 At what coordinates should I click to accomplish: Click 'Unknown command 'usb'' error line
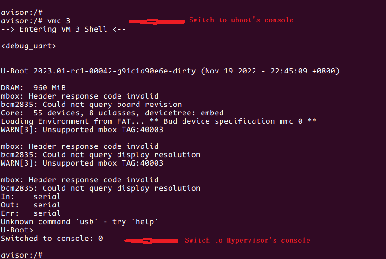pyautogui.click(x=79, y=222)
